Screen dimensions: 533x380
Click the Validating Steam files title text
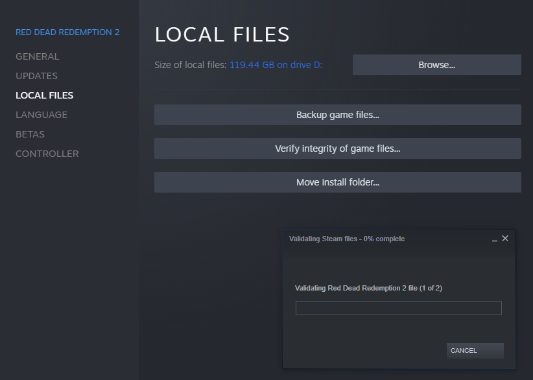[x=347, y=239]
